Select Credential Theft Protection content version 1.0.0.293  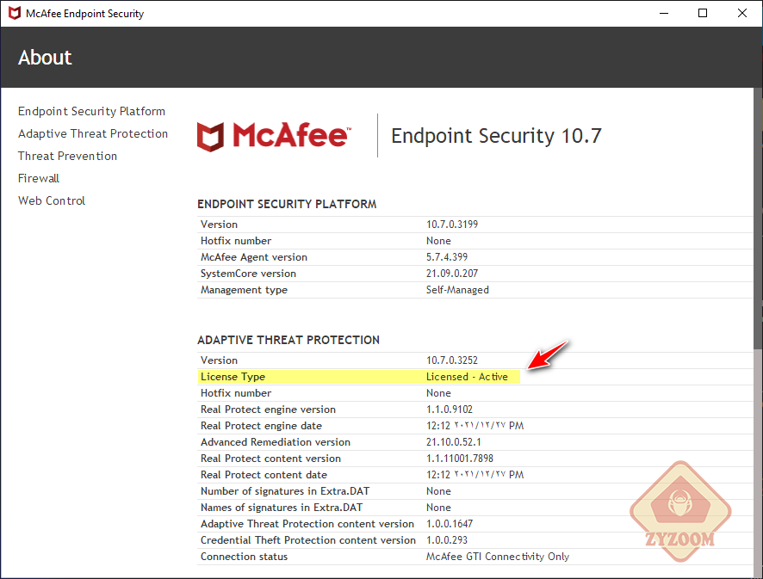[x=447, y=540]
